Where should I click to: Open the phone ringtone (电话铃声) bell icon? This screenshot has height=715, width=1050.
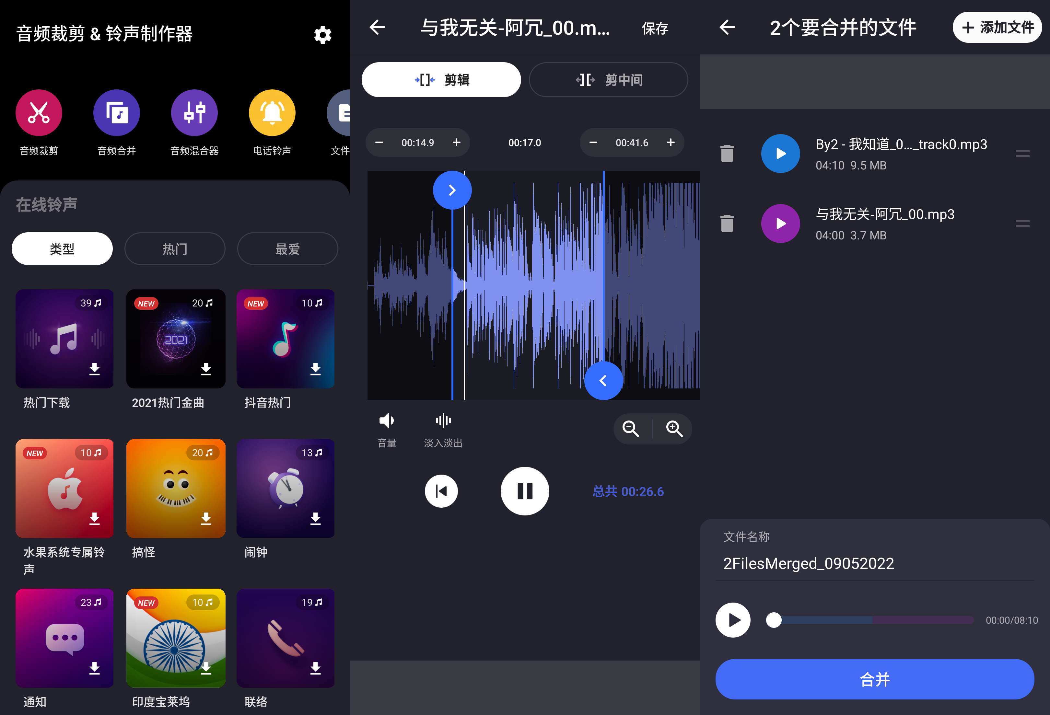click(x=272, y=113)
